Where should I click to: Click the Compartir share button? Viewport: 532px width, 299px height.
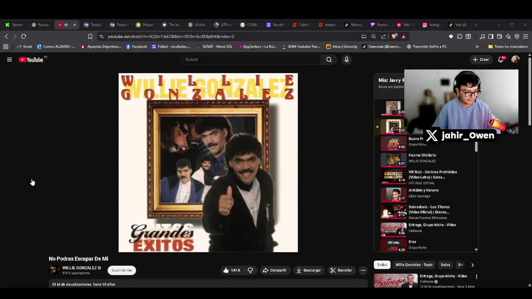[x=275, y=270]
